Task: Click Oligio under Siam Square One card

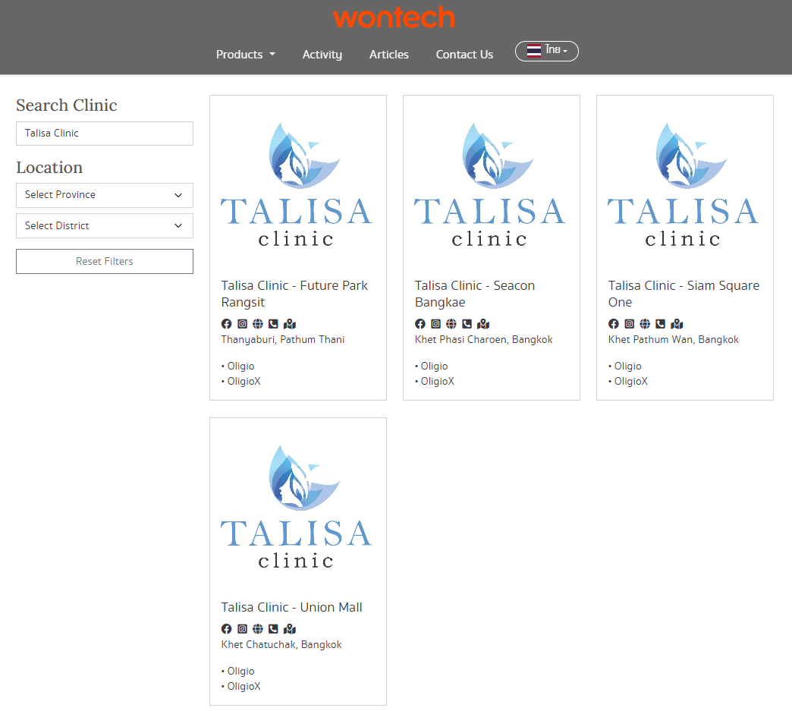Action: (x=628, y=367)
